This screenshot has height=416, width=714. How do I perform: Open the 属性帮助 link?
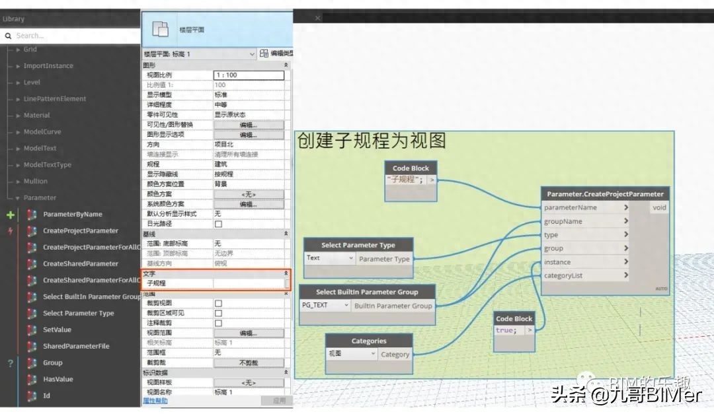[155, 401]
